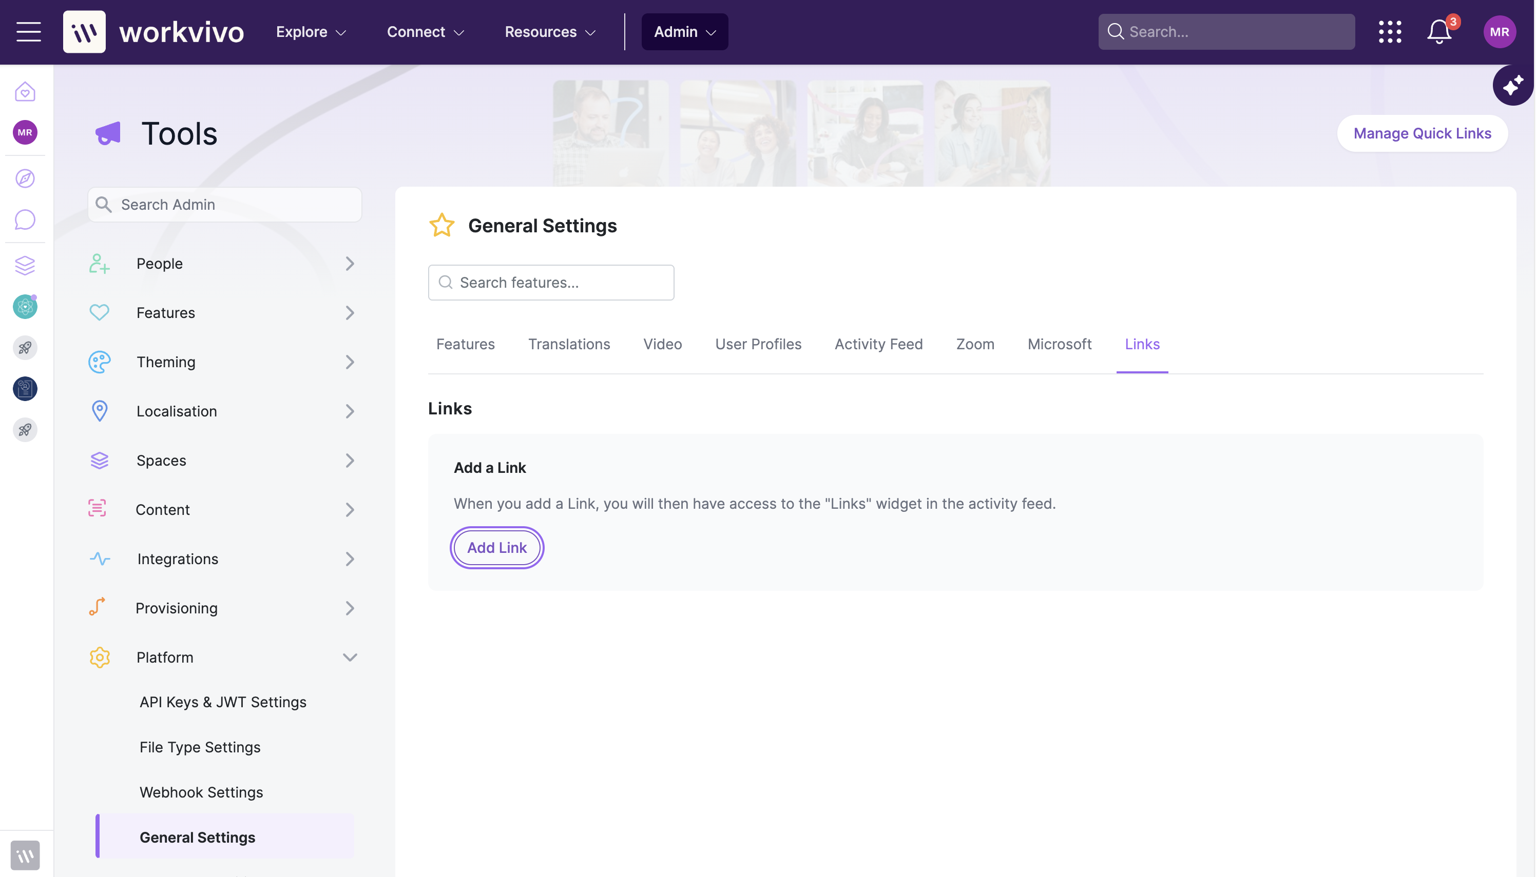Expand the Localisation section chevron
Viewport: 1536px width, 877px height.
point(350,411)
